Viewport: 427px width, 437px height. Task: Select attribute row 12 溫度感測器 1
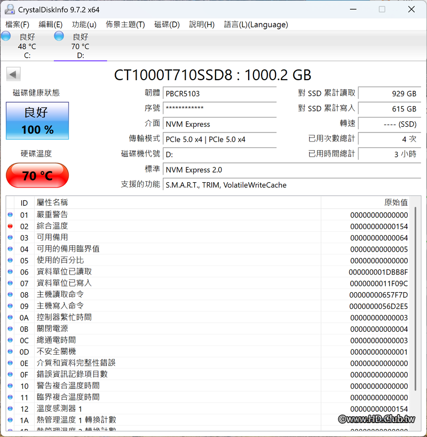coord(208,409)
